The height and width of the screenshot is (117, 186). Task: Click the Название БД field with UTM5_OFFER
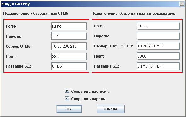pyautogui.click(x=158, y=66)
